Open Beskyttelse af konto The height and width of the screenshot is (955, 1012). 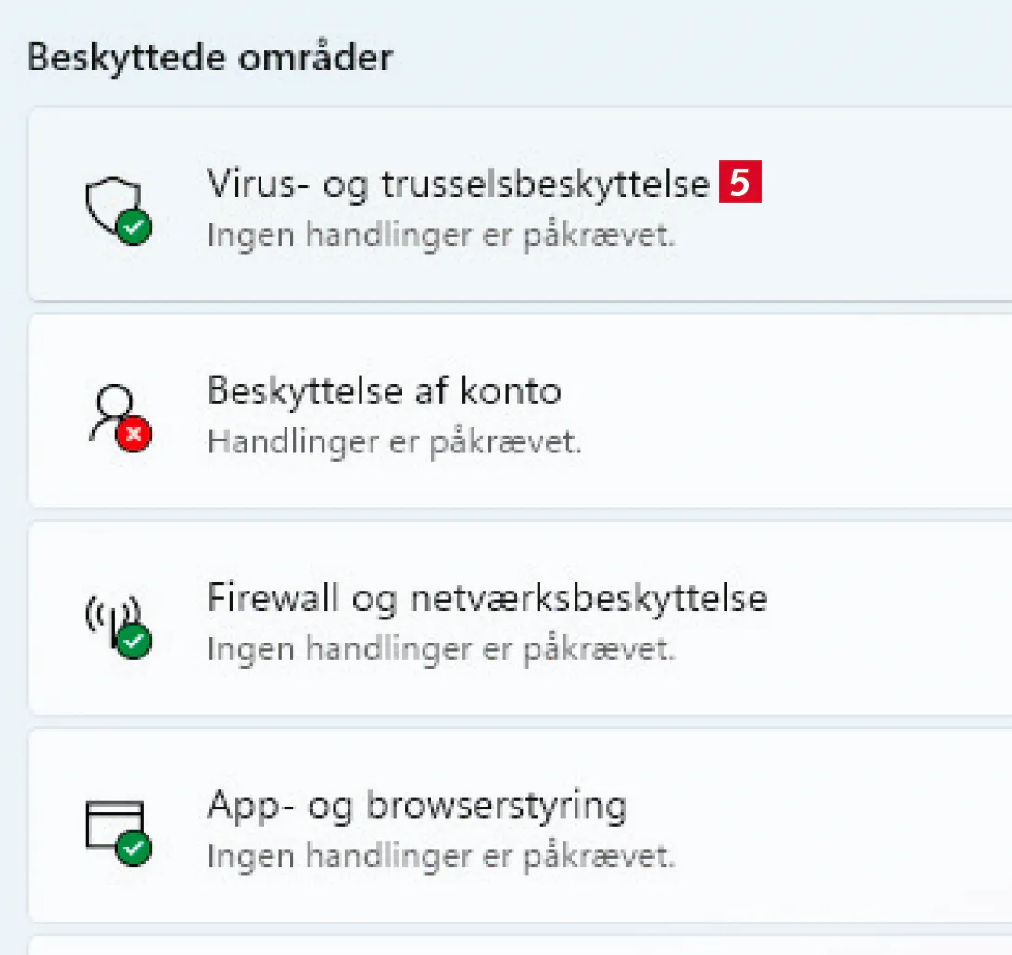[384, 391]
